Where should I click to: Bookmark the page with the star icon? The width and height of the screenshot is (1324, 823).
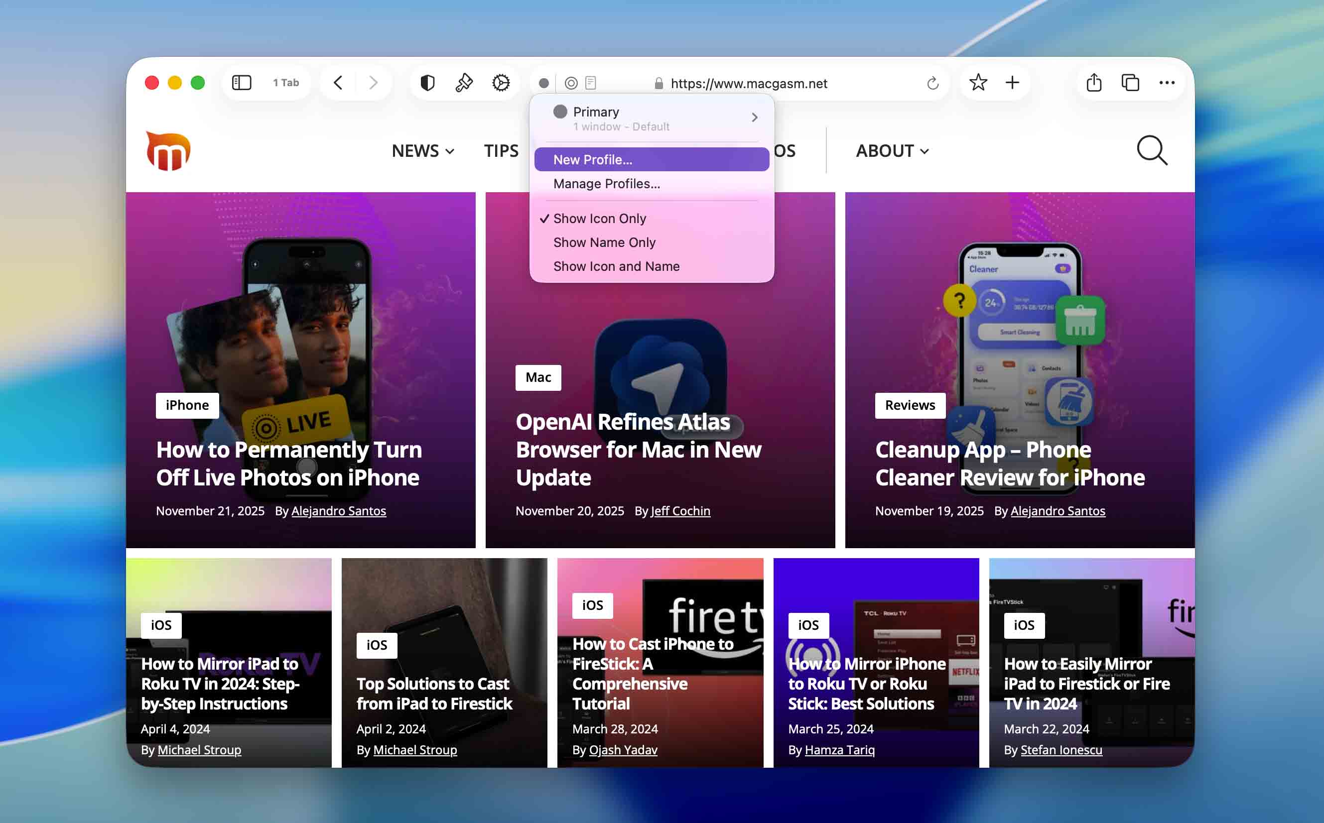click(978, 83)
